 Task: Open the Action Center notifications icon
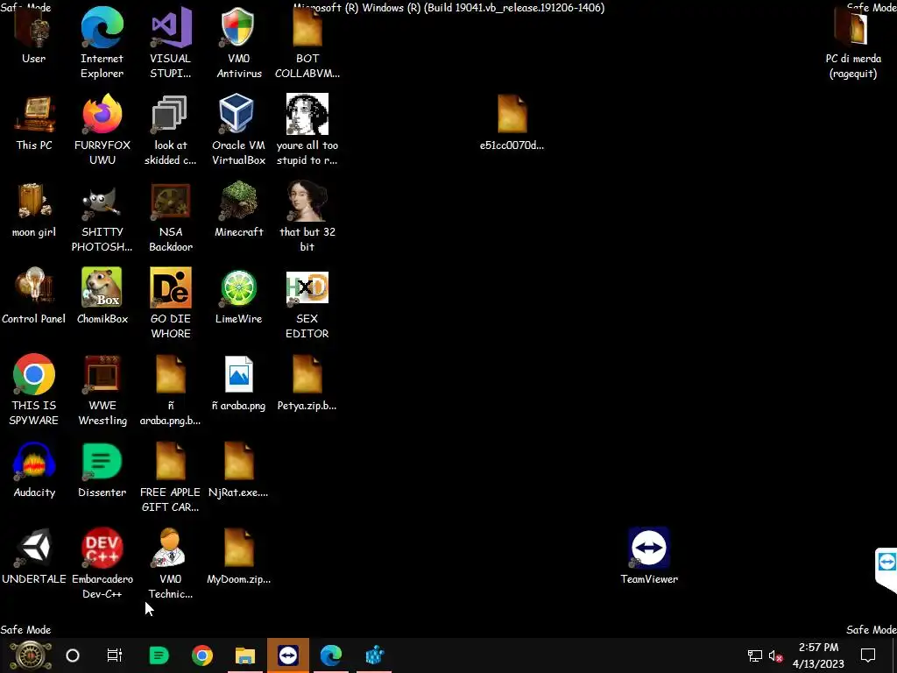click(x=868, y=655)
